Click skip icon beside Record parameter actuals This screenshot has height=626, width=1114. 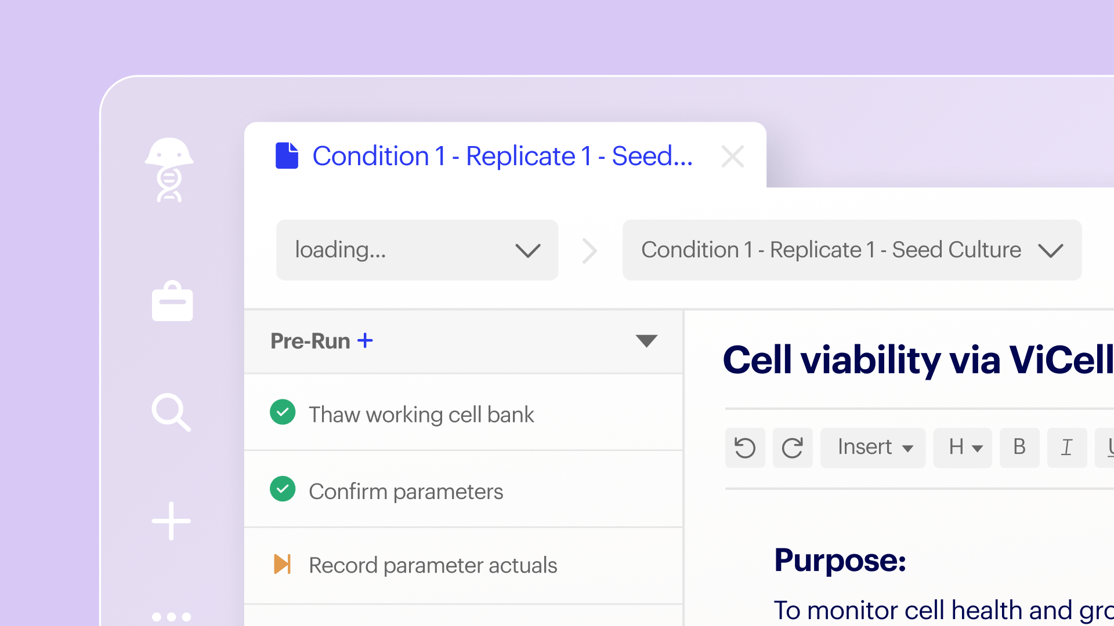(x=282, y=564)
